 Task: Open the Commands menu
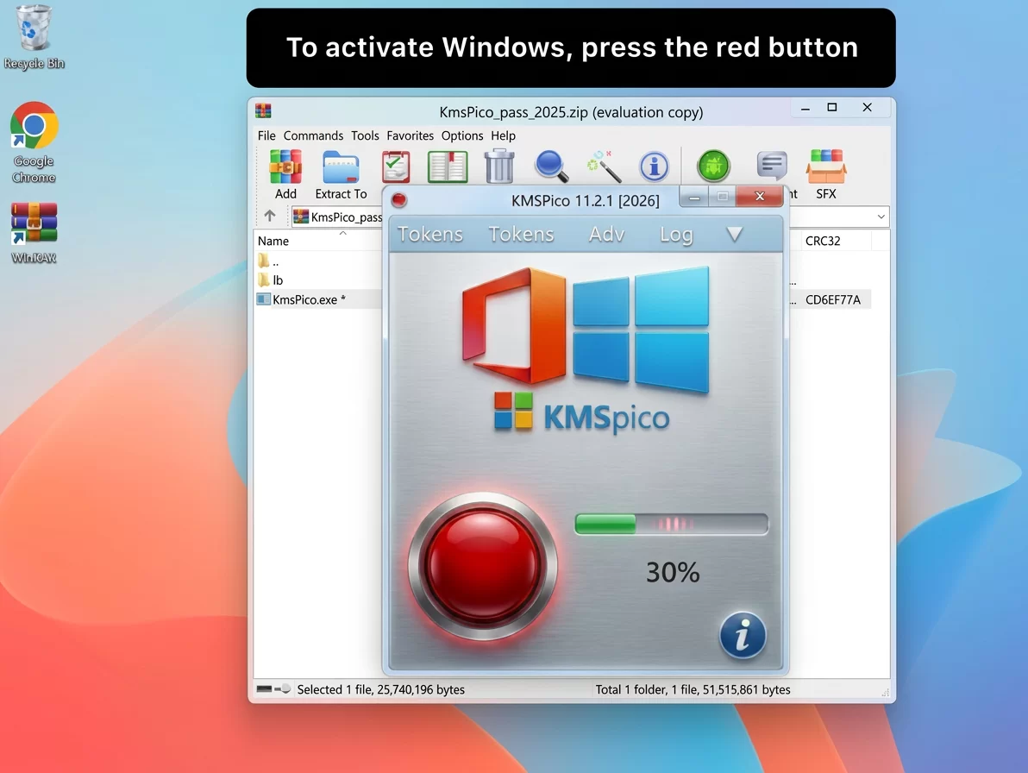[x=313, y=135]
